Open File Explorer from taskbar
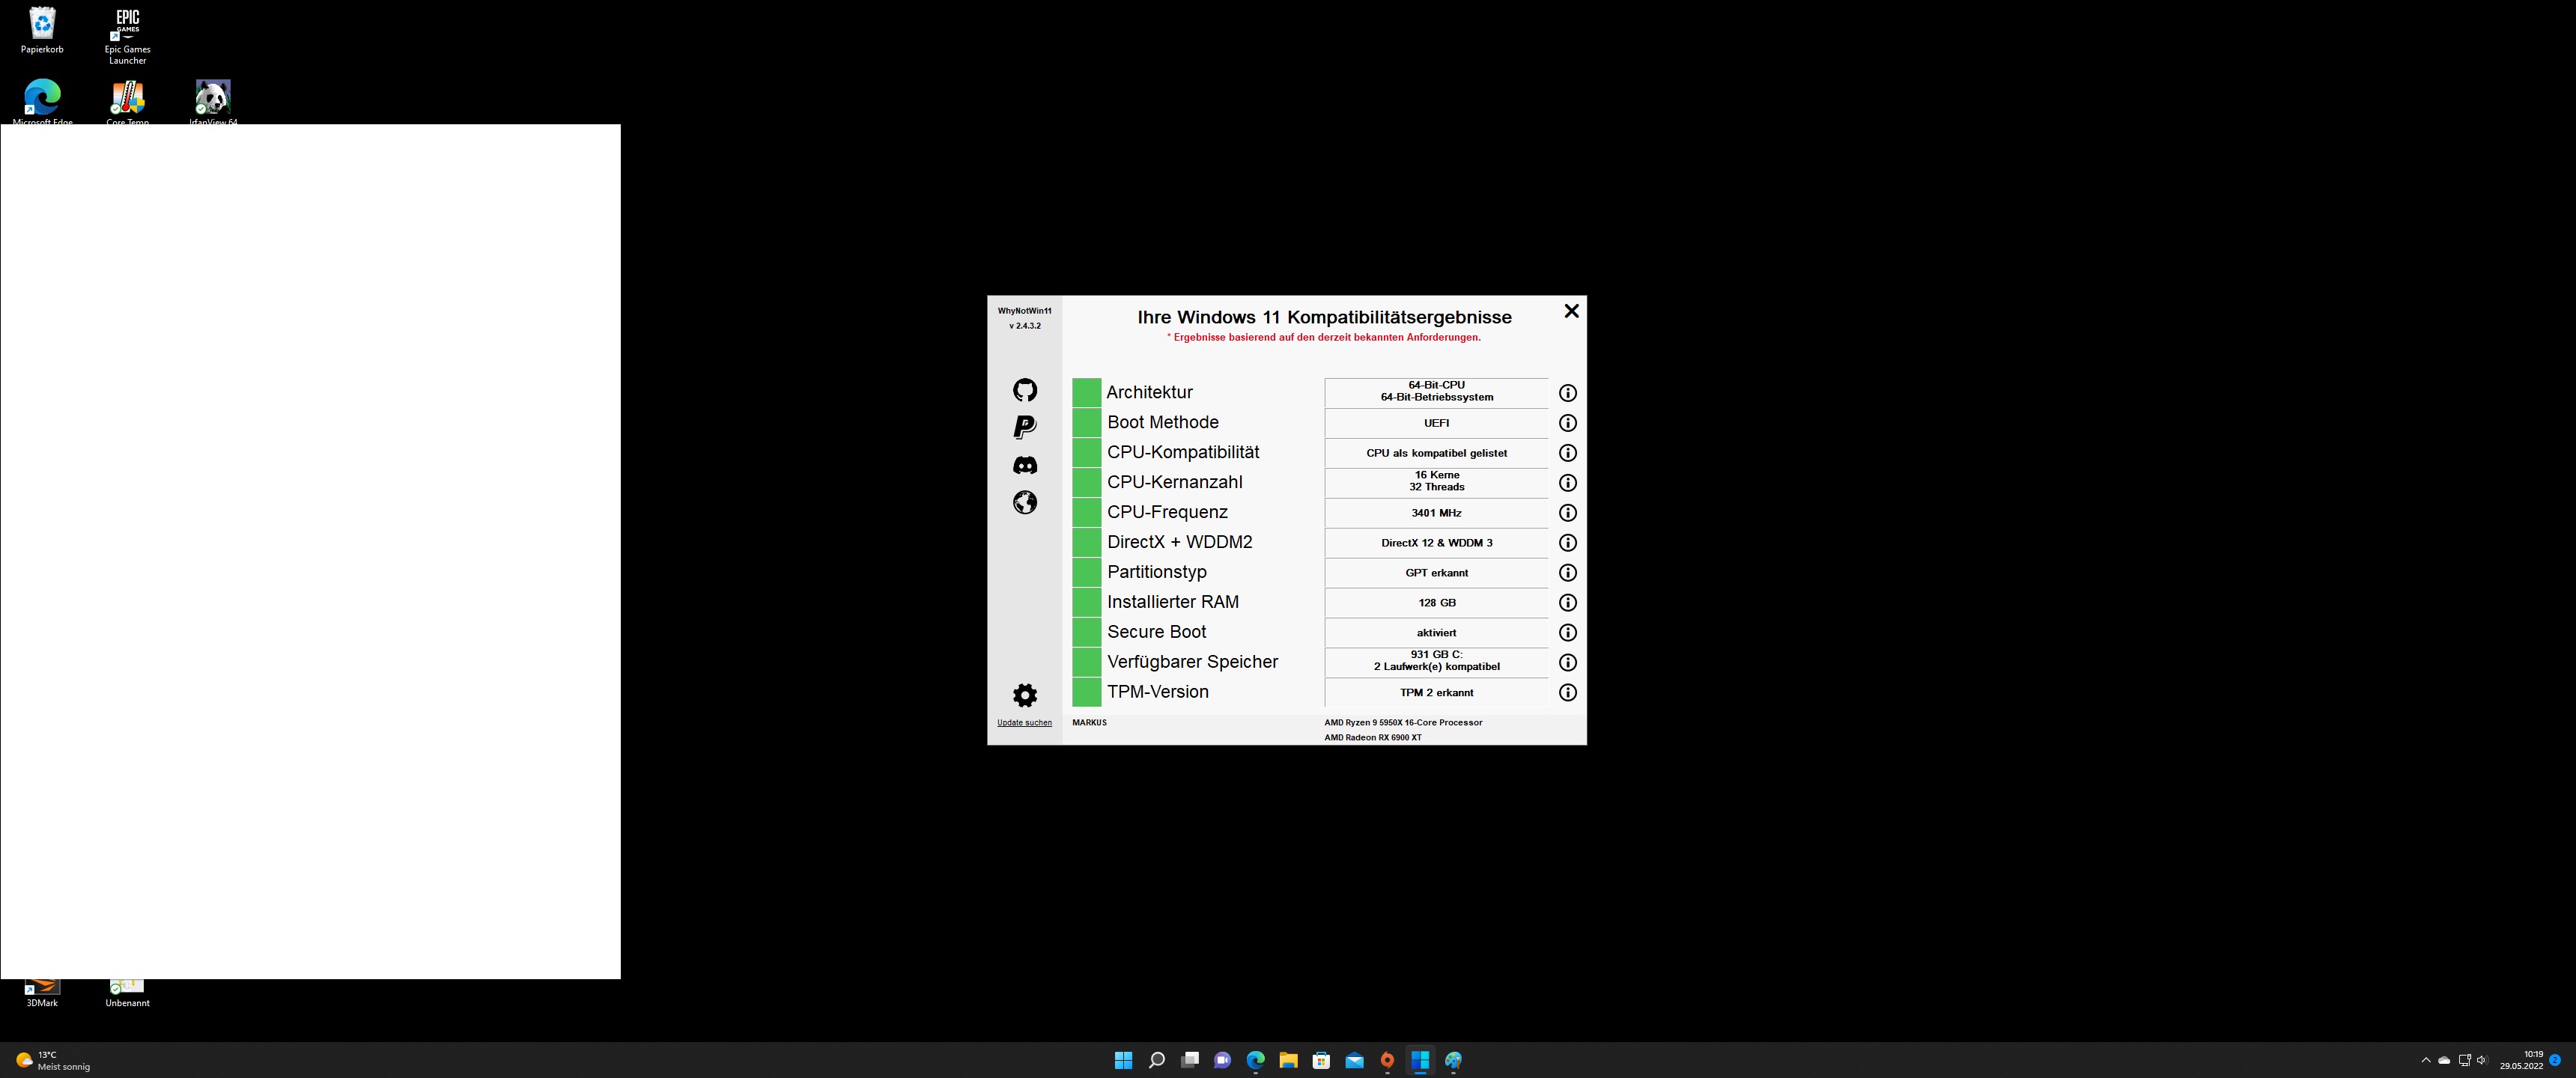This screenshot has width=2576, height=1078. (1288, 1060)
